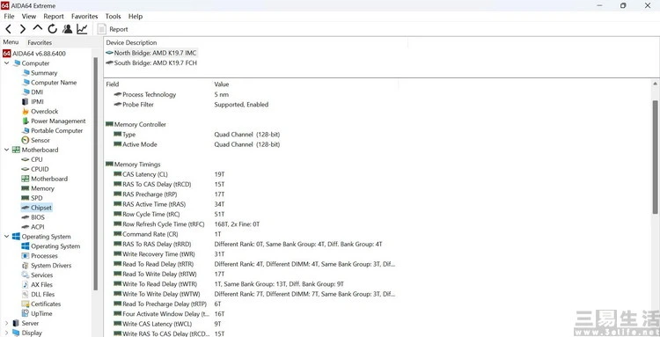Select the Active Mode row
Image resolution: width=660 pixels, height=337 pixels.
(x=196, y=144)
